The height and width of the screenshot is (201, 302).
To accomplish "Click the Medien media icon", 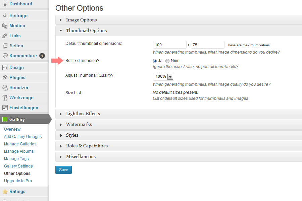I will [5, 26].
